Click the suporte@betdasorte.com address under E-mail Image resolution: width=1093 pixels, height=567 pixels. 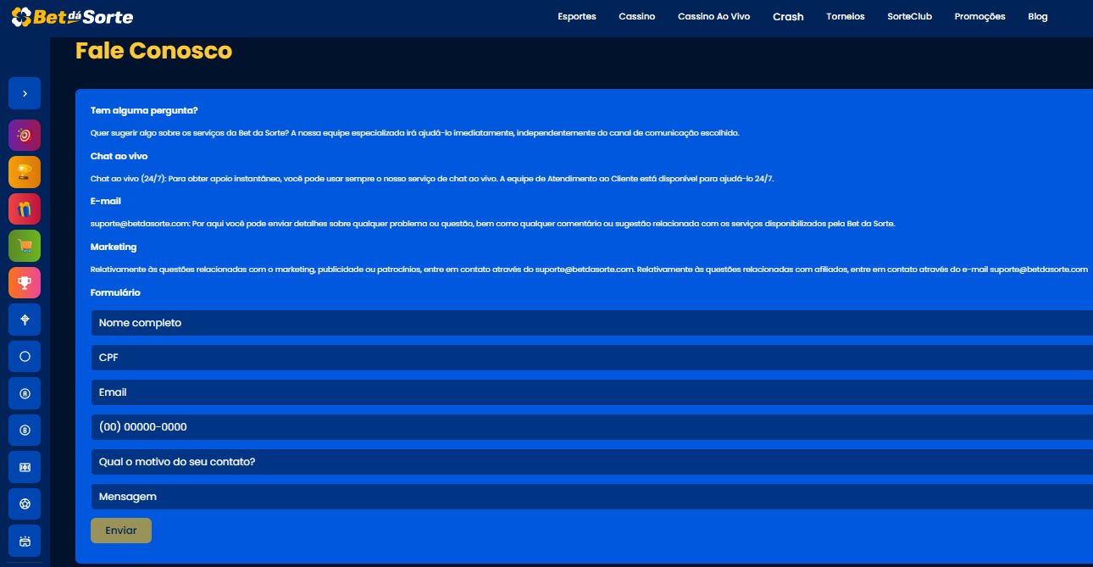[140, 224]
